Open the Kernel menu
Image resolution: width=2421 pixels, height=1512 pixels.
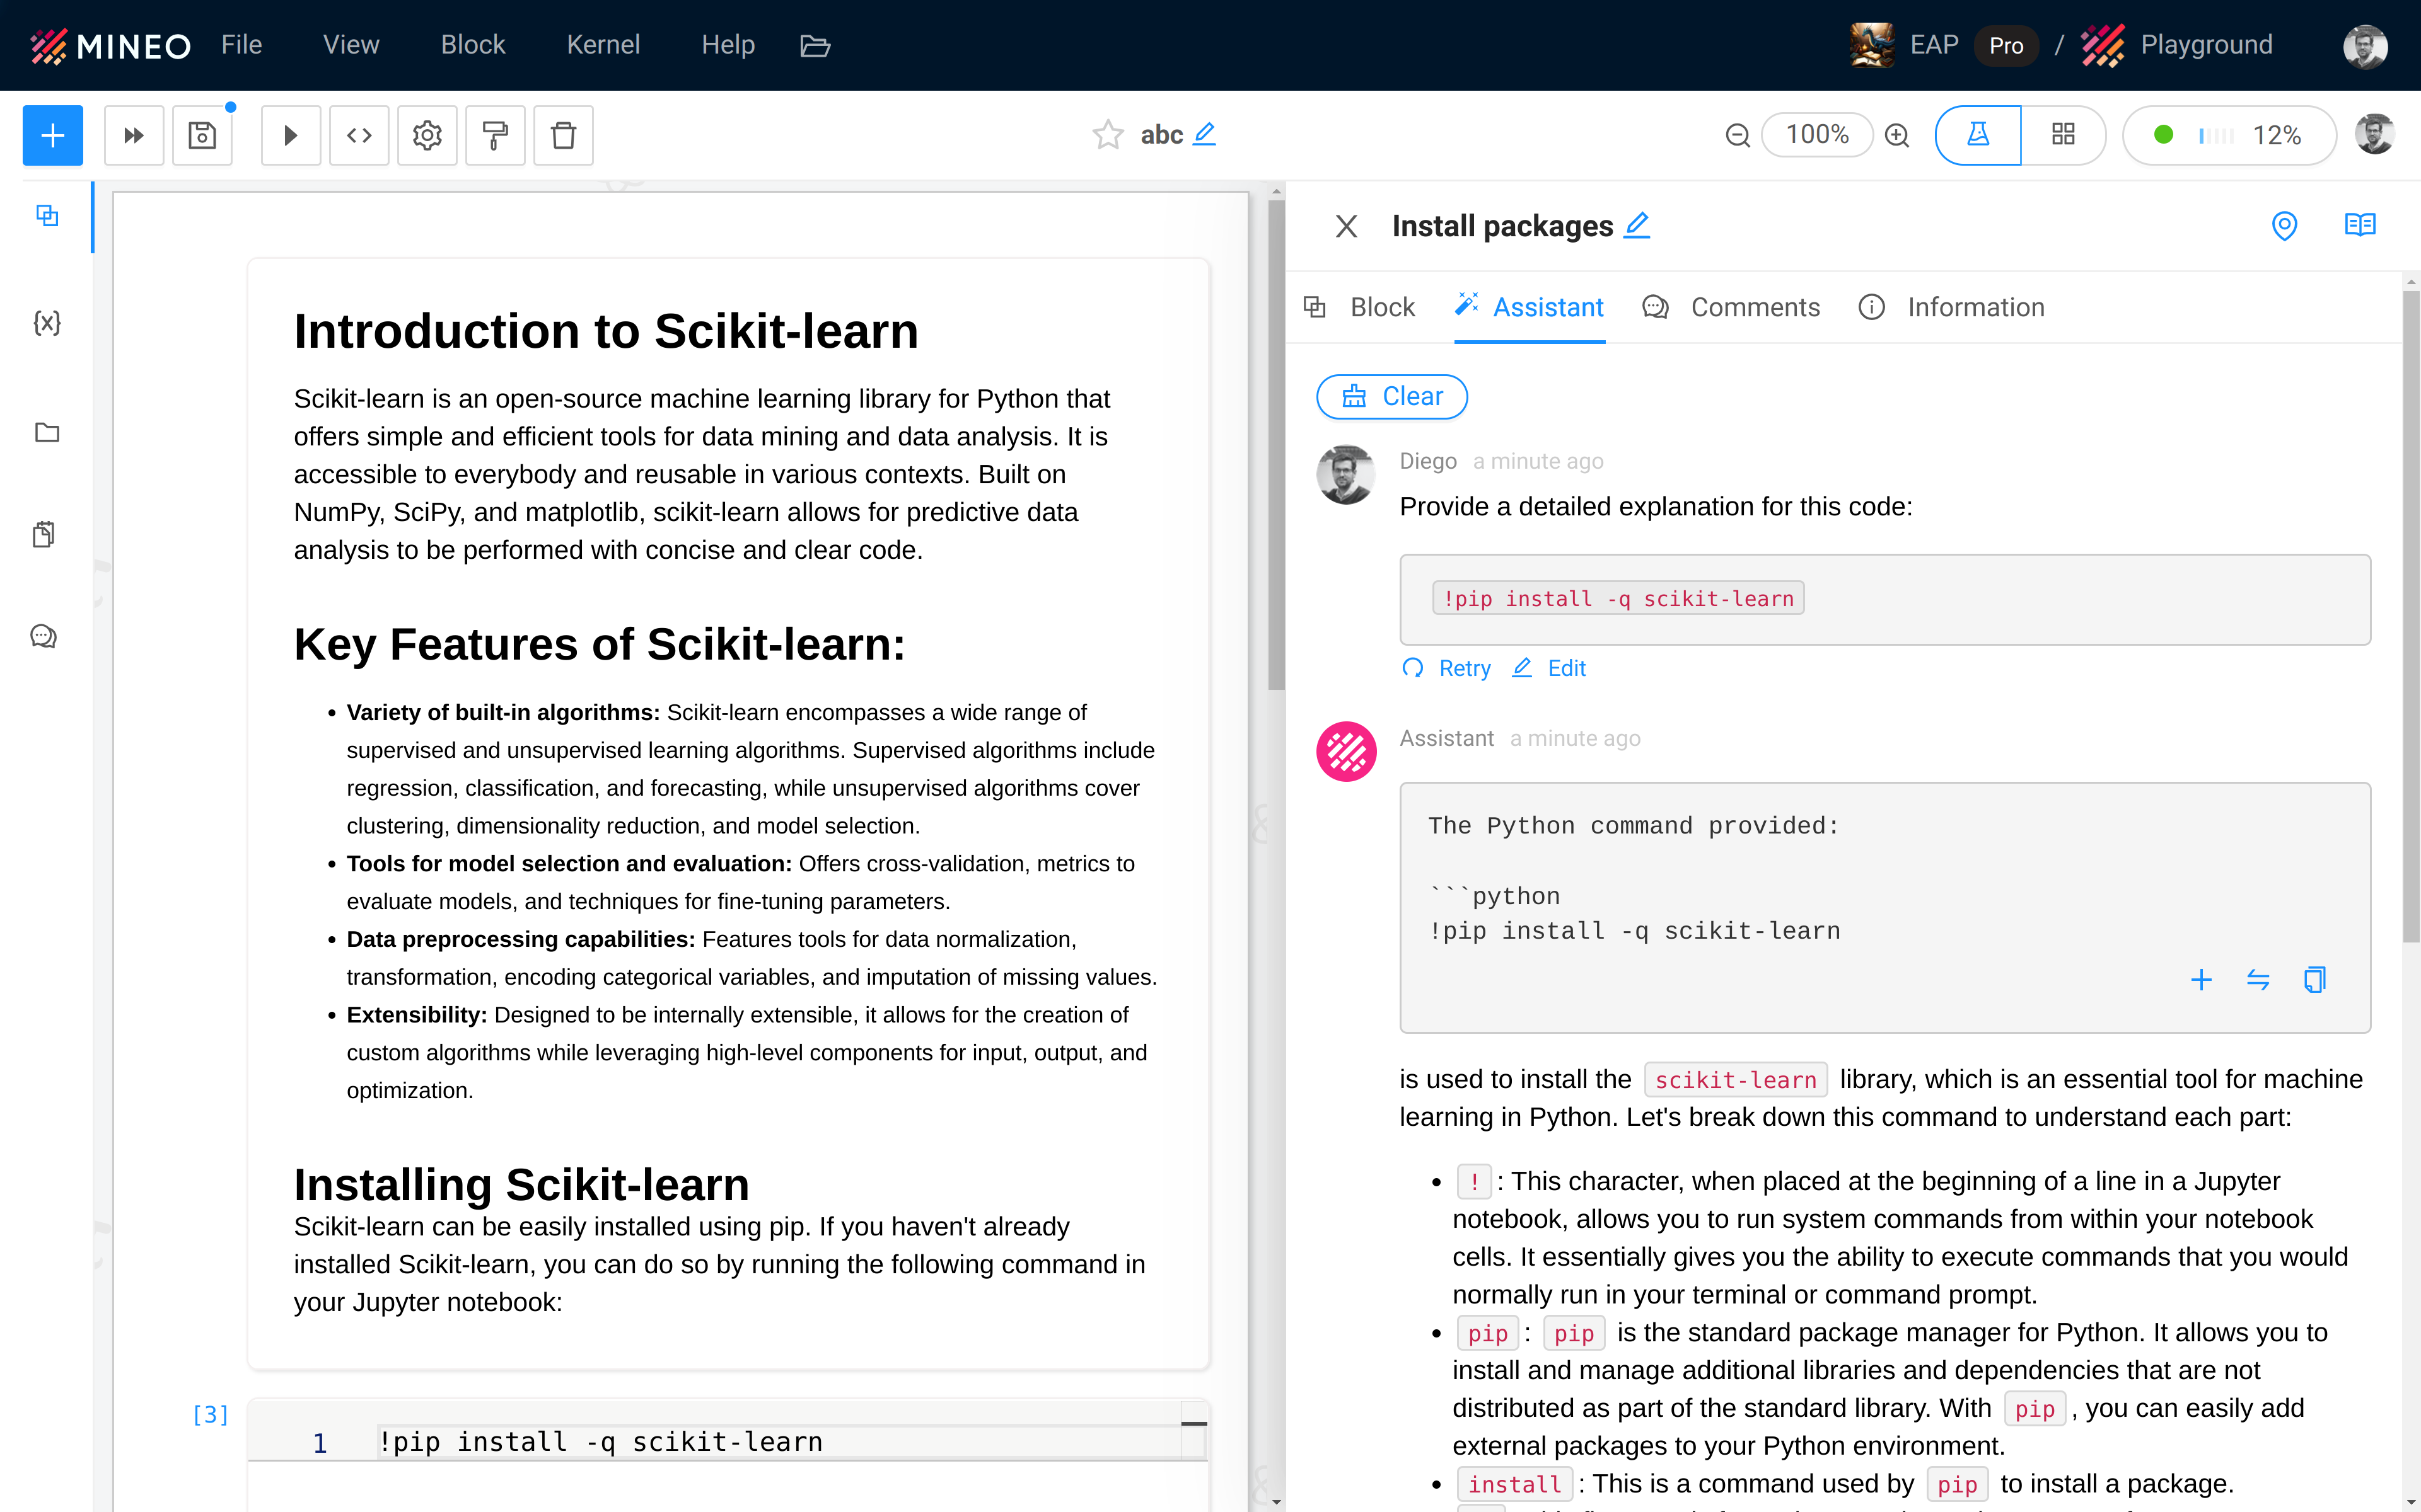pos(602,45)
